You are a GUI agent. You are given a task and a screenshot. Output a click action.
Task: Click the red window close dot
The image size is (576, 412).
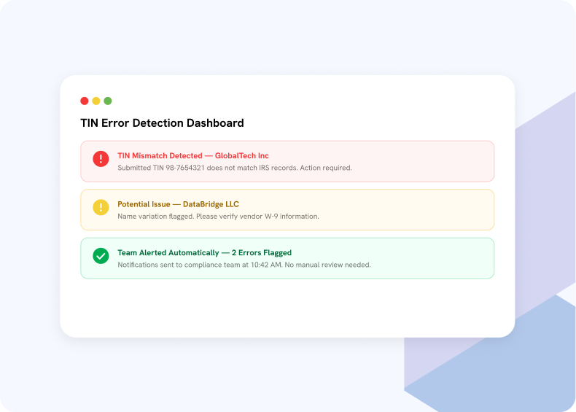coord(85,101)
